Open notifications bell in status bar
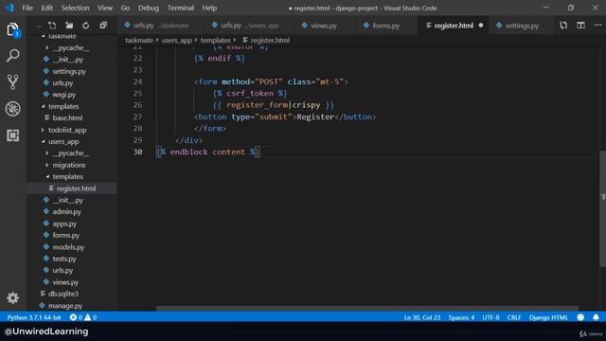Viewport: 606px width, 341px height. 596,317
